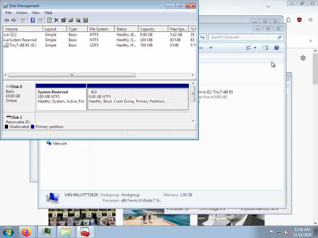Viewport: 318px width, 238px height.
Task: Select the System Reserved volume row
Action: point(99,40)
